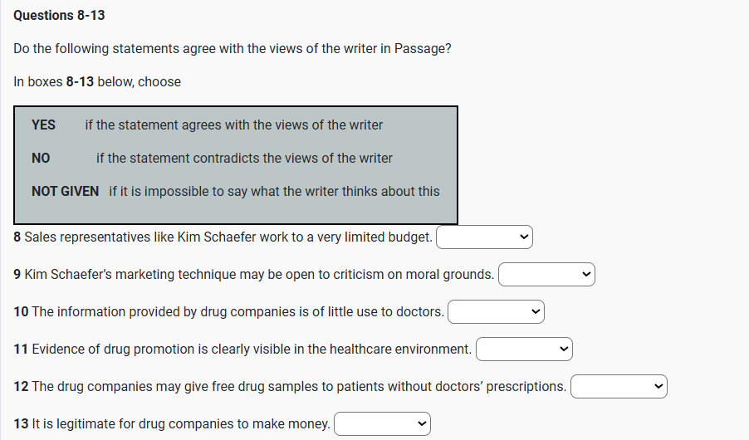Click the "Questions 8-13" heading

tap(59, 16)
